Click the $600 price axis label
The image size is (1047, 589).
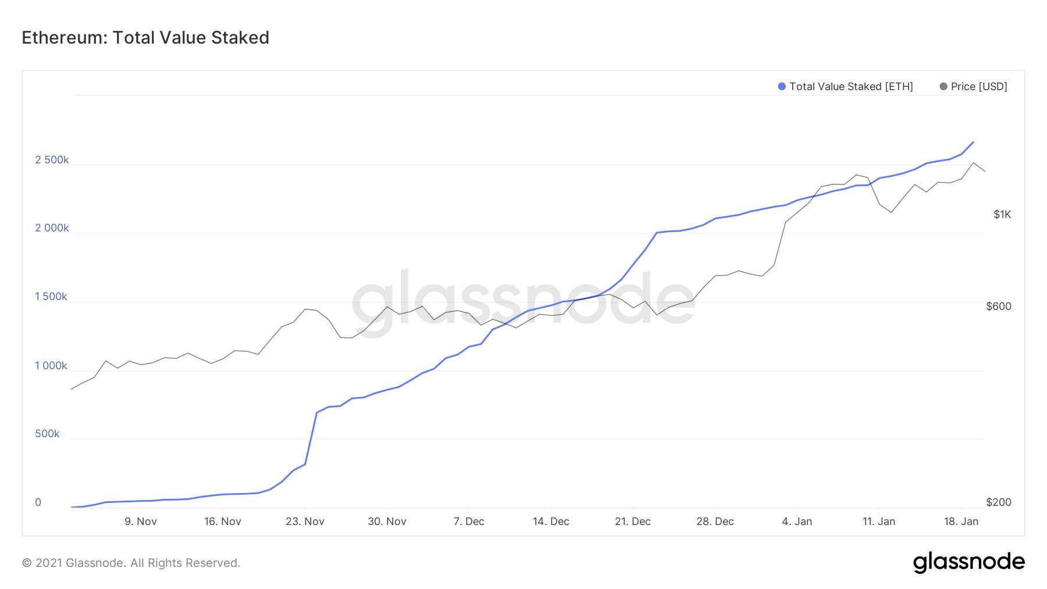(999, 306)
